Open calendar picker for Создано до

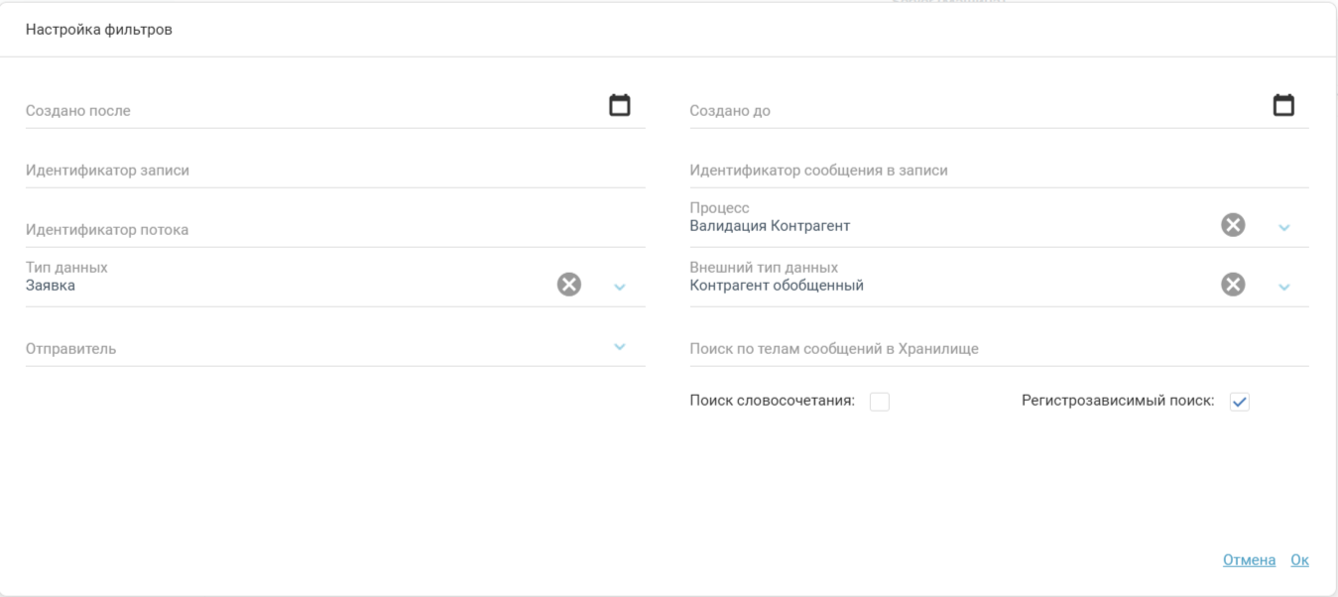[1283, 105]
